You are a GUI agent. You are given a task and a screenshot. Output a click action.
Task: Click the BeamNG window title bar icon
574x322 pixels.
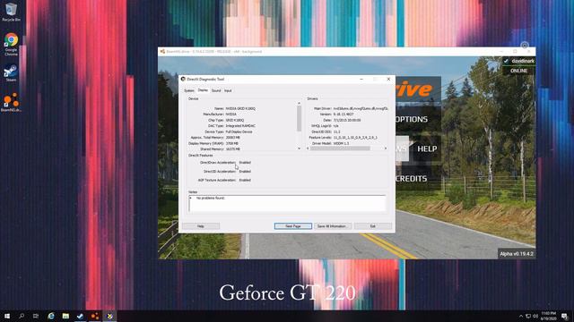click(162, 52)
